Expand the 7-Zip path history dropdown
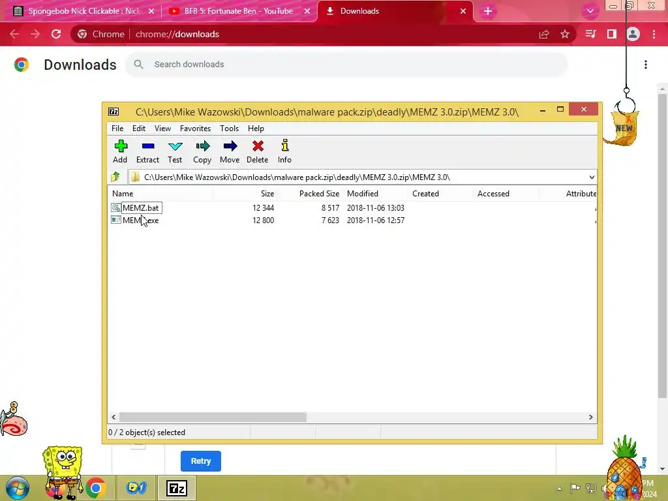The height and width of the screenshot is (501, 668). (592, 177)
